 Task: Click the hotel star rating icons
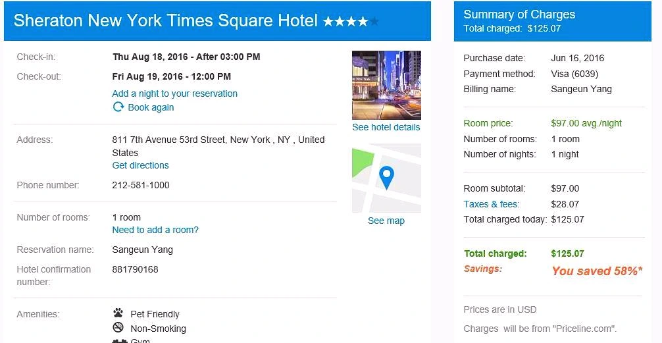[x=351, y=21]
